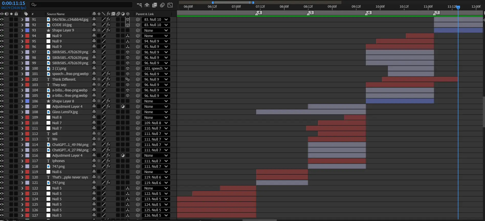Click the fx switch on Shape Layer 9
Screen dimensions: 485x221
click(x=108, y=30)
